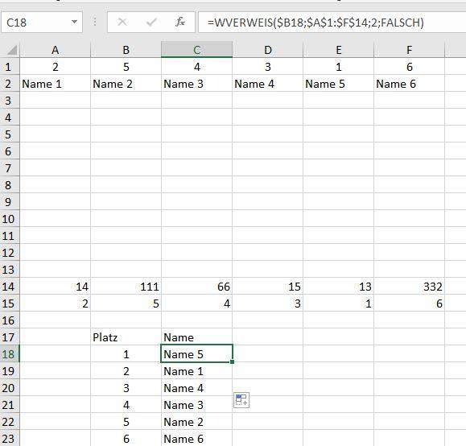
Task: Click cell A15 with value 2
Action: pos(55,304)
